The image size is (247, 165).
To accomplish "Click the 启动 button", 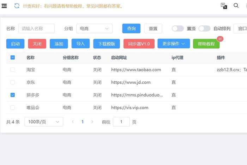I will pos(15,44).
